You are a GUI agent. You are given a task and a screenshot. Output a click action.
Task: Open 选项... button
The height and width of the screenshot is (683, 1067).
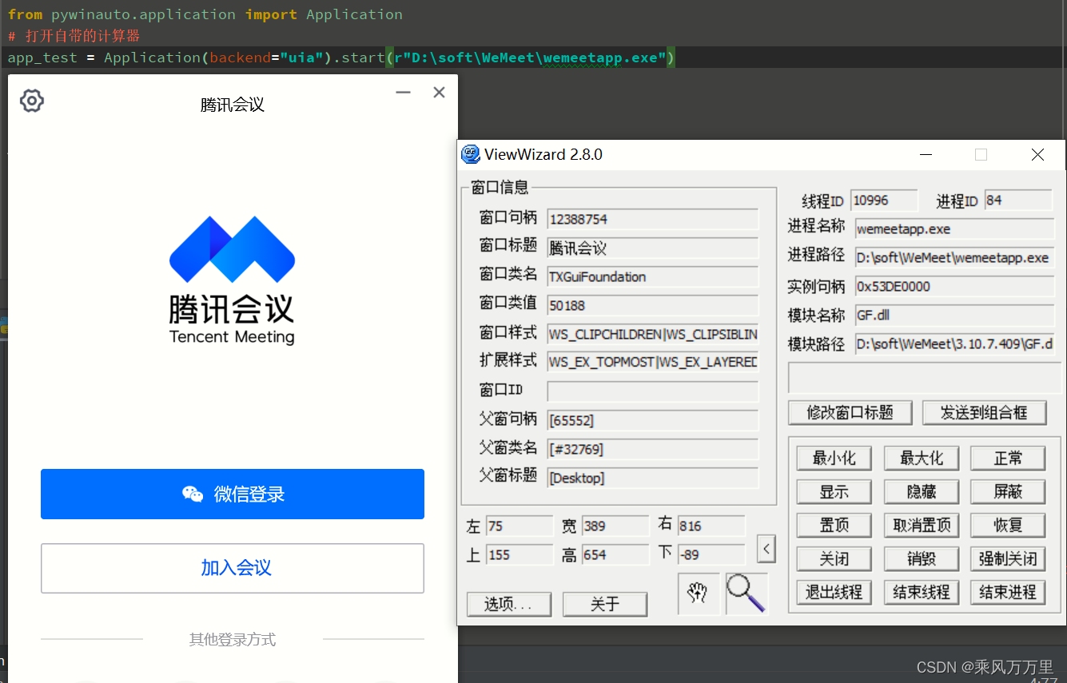[x=509, y=605]
